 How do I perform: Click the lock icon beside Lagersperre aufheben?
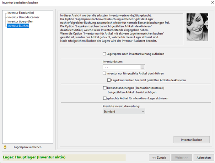[5, 147]
